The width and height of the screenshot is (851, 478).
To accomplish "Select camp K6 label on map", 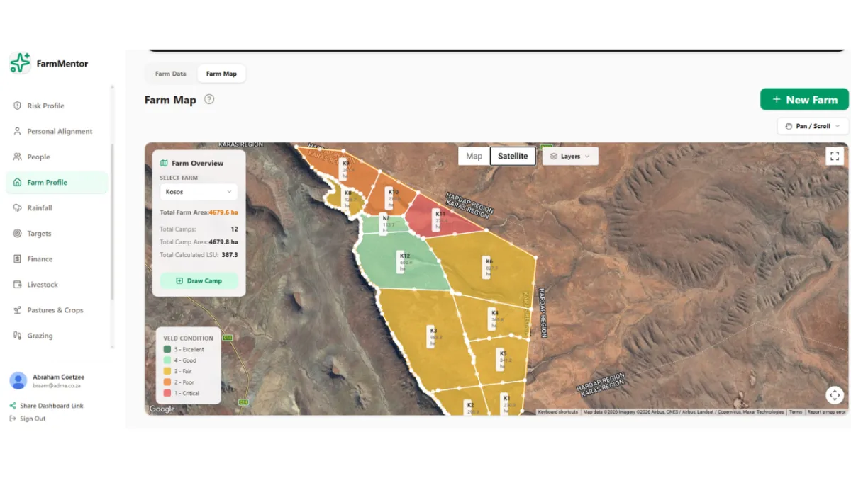I will (489, 267).
